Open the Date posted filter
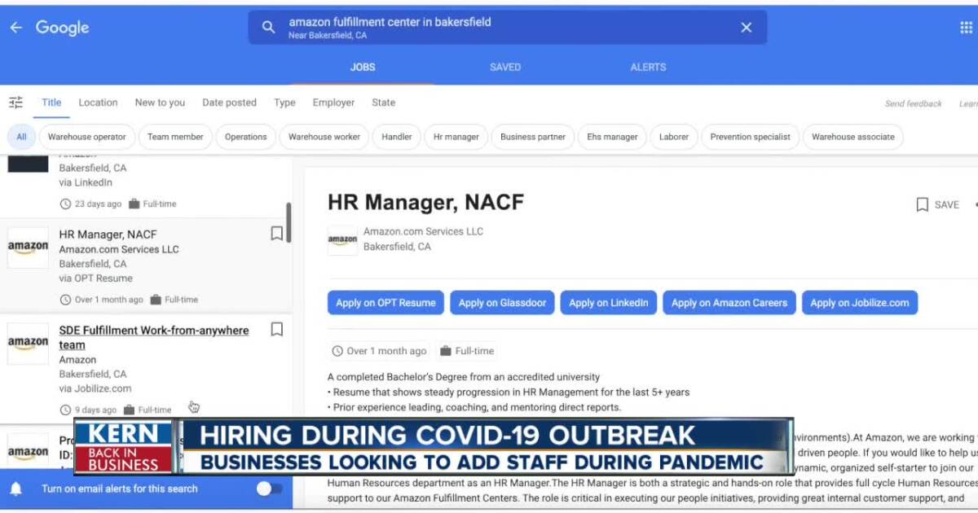Viewport: 978px width, 513px height. [x=229, y=103]
